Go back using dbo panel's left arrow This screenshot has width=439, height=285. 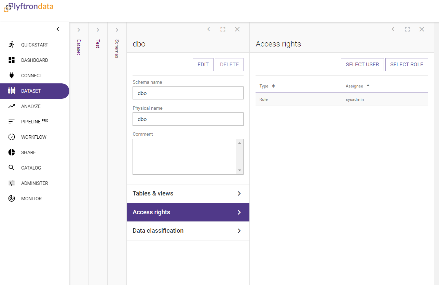point(208,29)
